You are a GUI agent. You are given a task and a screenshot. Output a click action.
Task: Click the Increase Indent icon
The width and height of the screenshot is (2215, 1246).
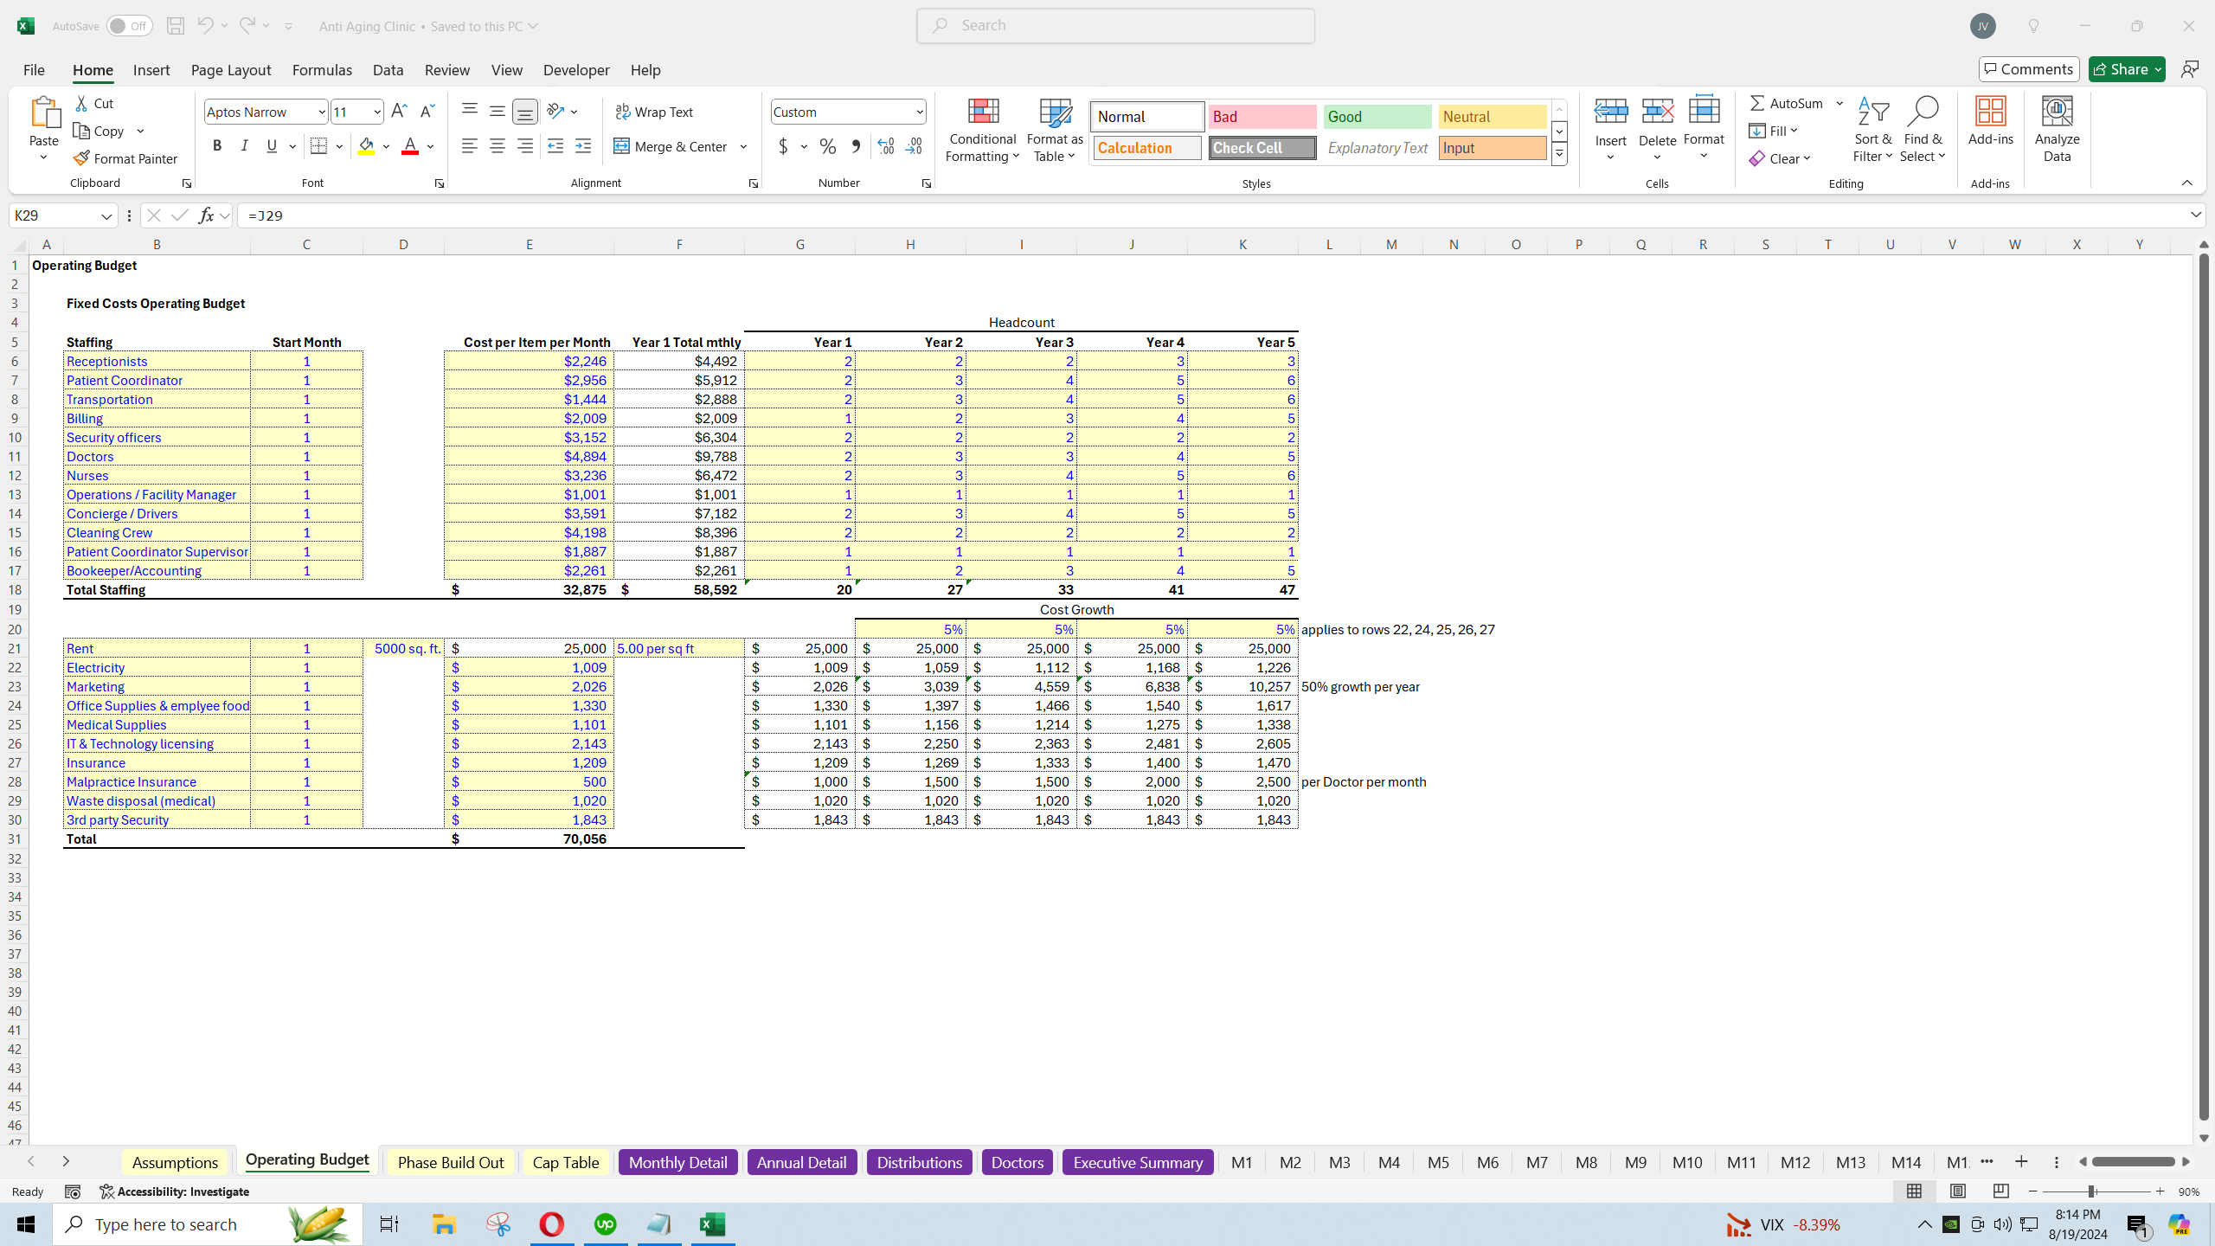tap(583, 146)
